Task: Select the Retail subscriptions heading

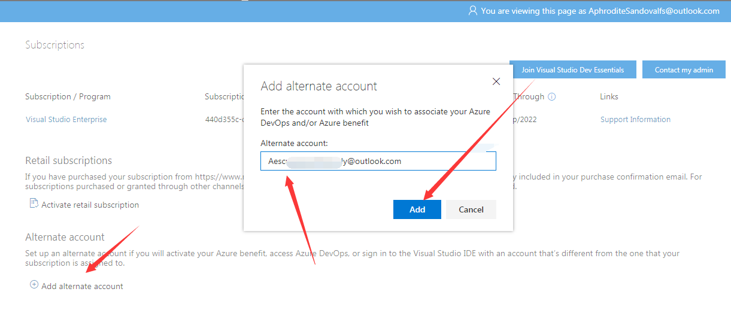Action: (68, 160)
